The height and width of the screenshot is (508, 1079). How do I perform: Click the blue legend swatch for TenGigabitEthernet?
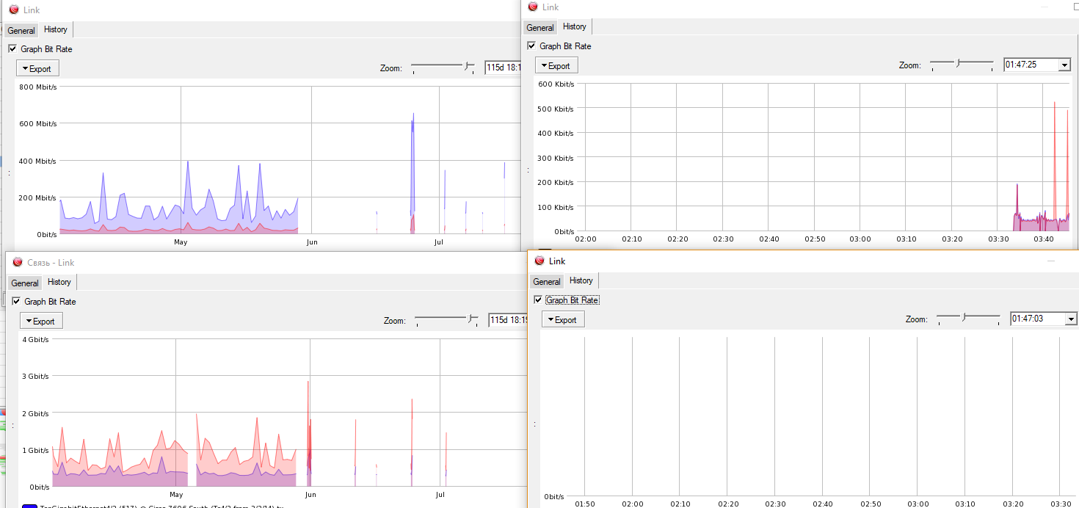pyautogui.click(x=29, y=506)
